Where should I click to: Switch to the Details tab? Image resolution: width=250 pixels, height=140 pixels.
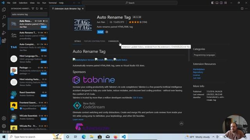tap(78, 41)
